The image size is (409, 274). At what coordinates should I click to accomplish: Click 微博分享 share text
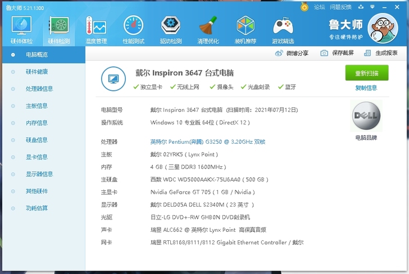297,53
